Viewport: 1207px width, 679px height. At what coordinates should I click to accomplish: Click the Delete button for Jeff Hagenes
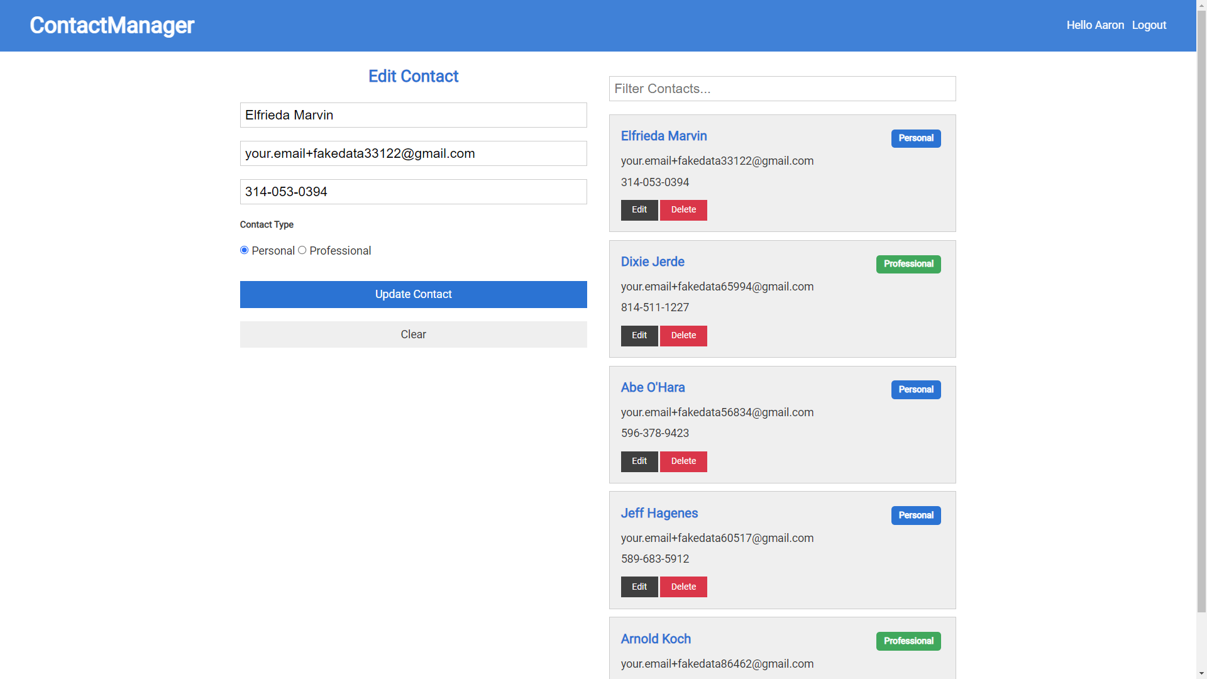[683, 586]
